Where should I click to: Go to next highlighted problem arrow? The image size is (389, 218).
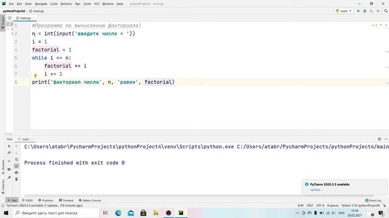click(x=386, y=25)
